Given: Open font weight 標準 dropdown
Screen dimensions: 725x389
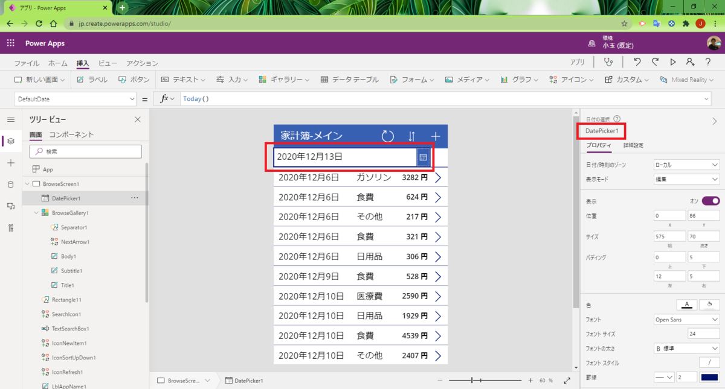Looking at the screenshot, I should [686, 349].
